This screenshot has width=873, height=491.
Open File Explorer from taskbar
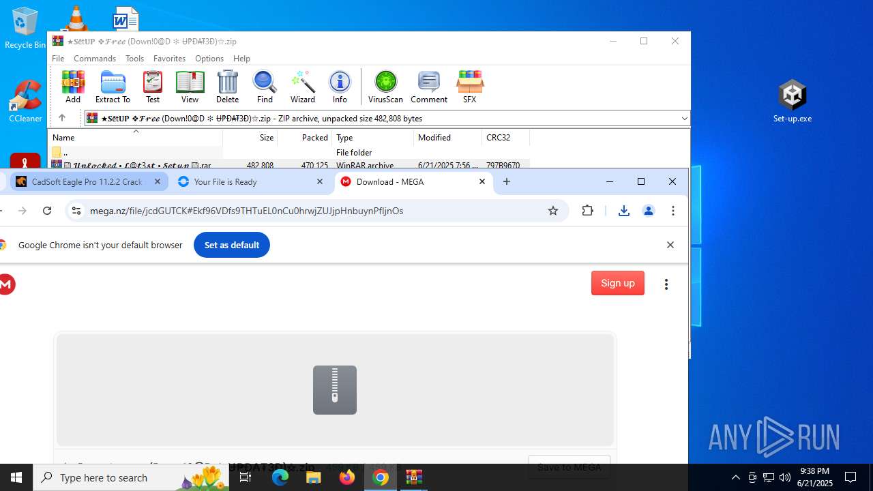(x=314, y=477)
